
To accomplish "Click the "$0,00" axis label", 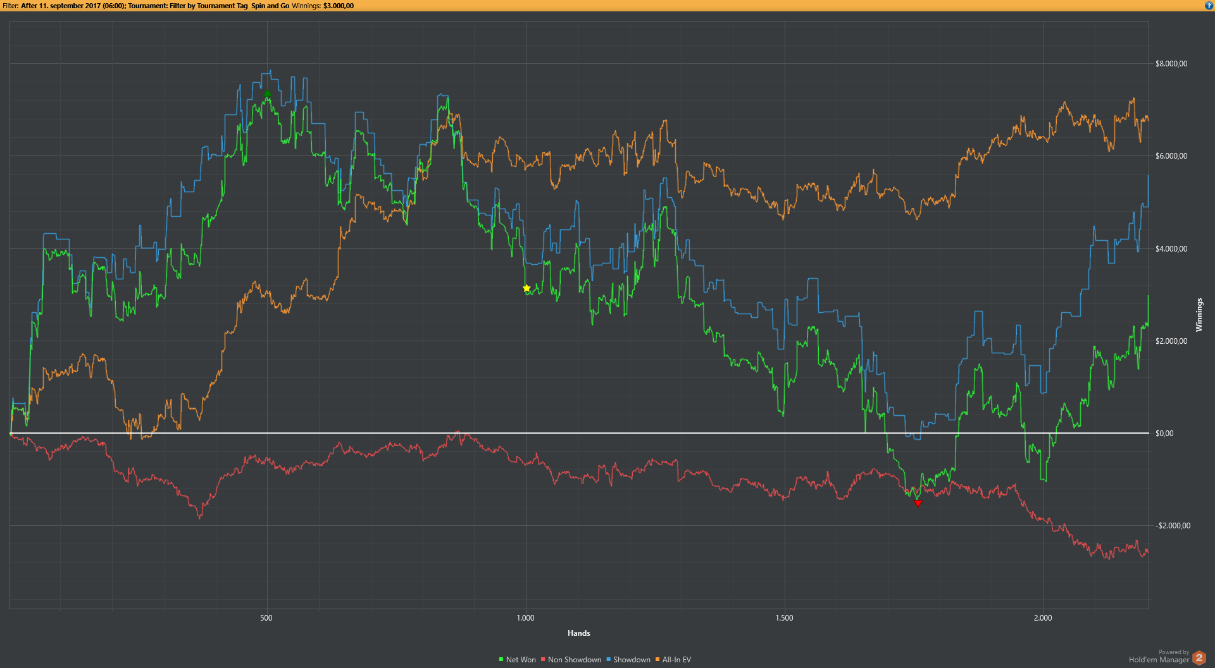I will pos(1164,434).
